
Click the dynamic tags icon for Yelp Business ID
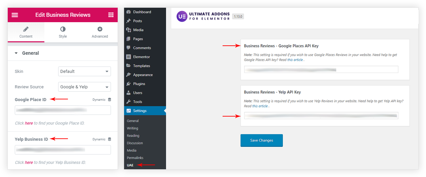click(x=109, y=139)
